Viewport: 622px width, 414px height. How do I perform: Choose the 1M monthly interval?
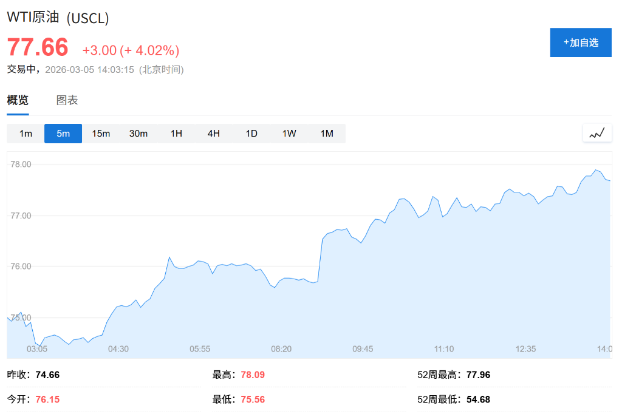click(x=327, y=134)
